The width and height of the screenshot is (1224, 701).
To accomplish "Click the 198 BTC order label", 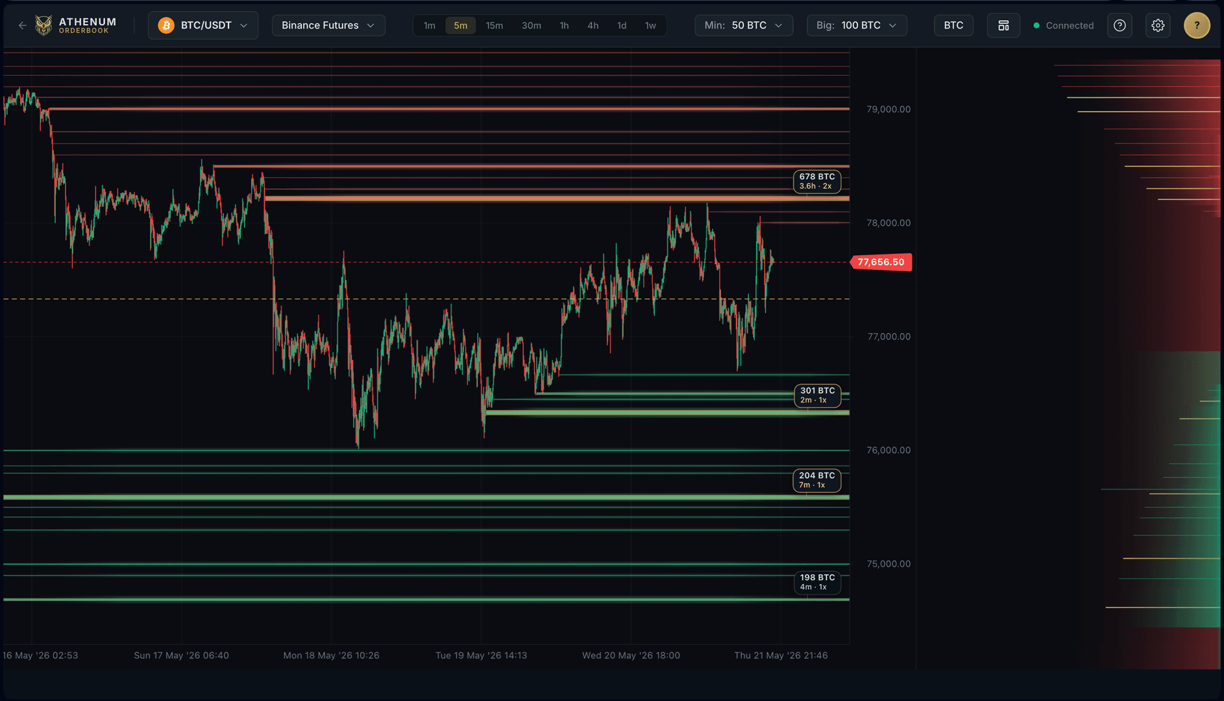I will (817, 582).
